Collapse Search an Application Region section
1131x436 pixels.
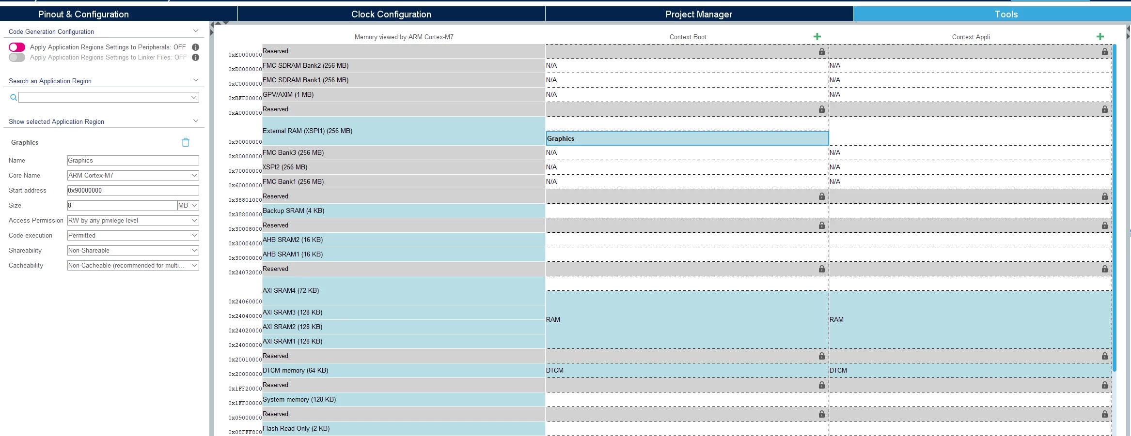(196, 80)
